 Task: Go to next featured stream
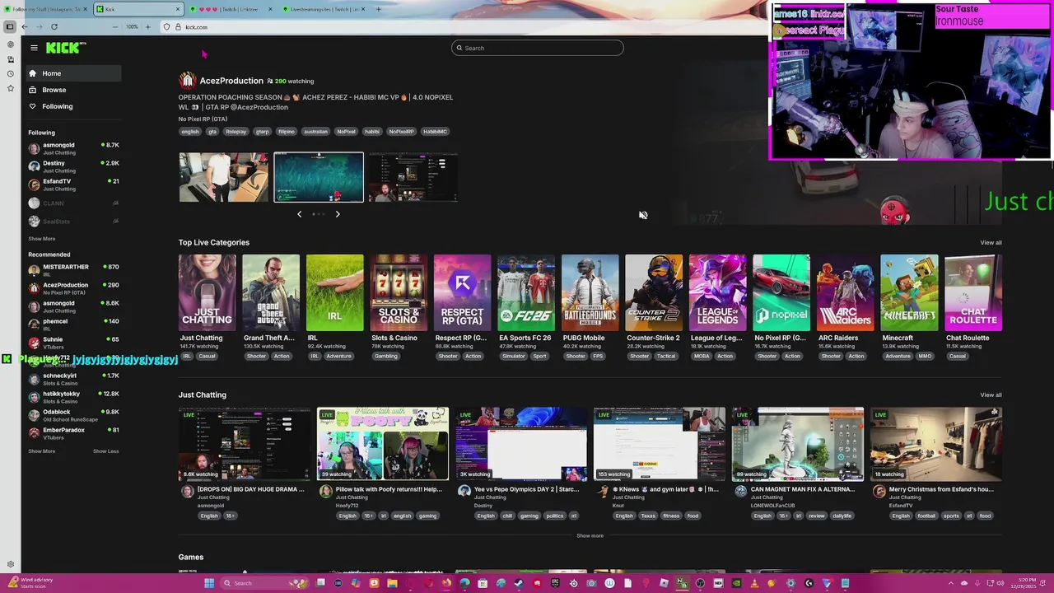tap(338, 214)
